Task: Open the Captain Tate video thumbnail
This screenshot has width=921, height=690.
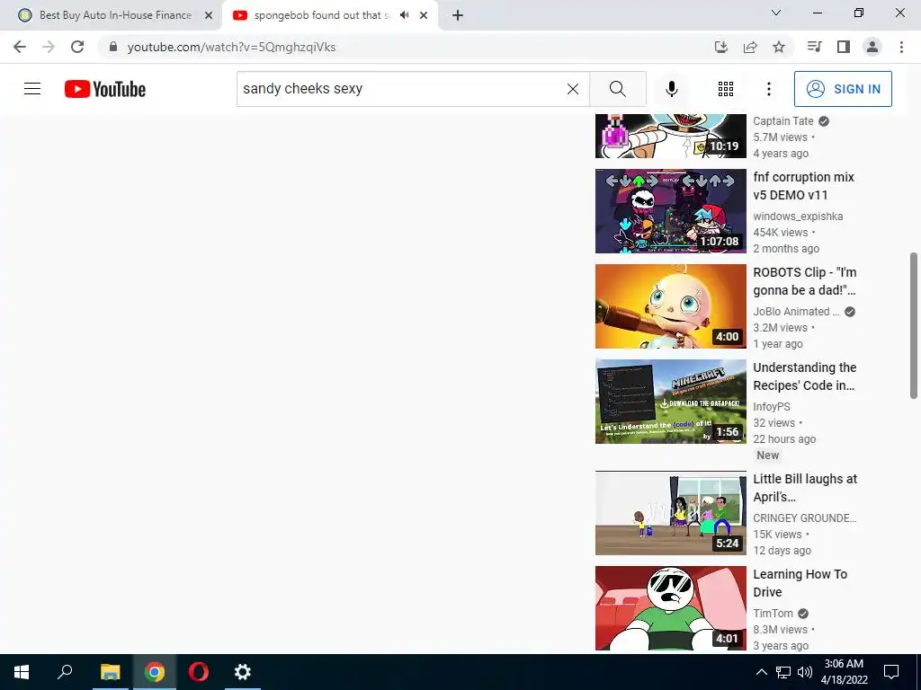Action: [x=671, y=137]
